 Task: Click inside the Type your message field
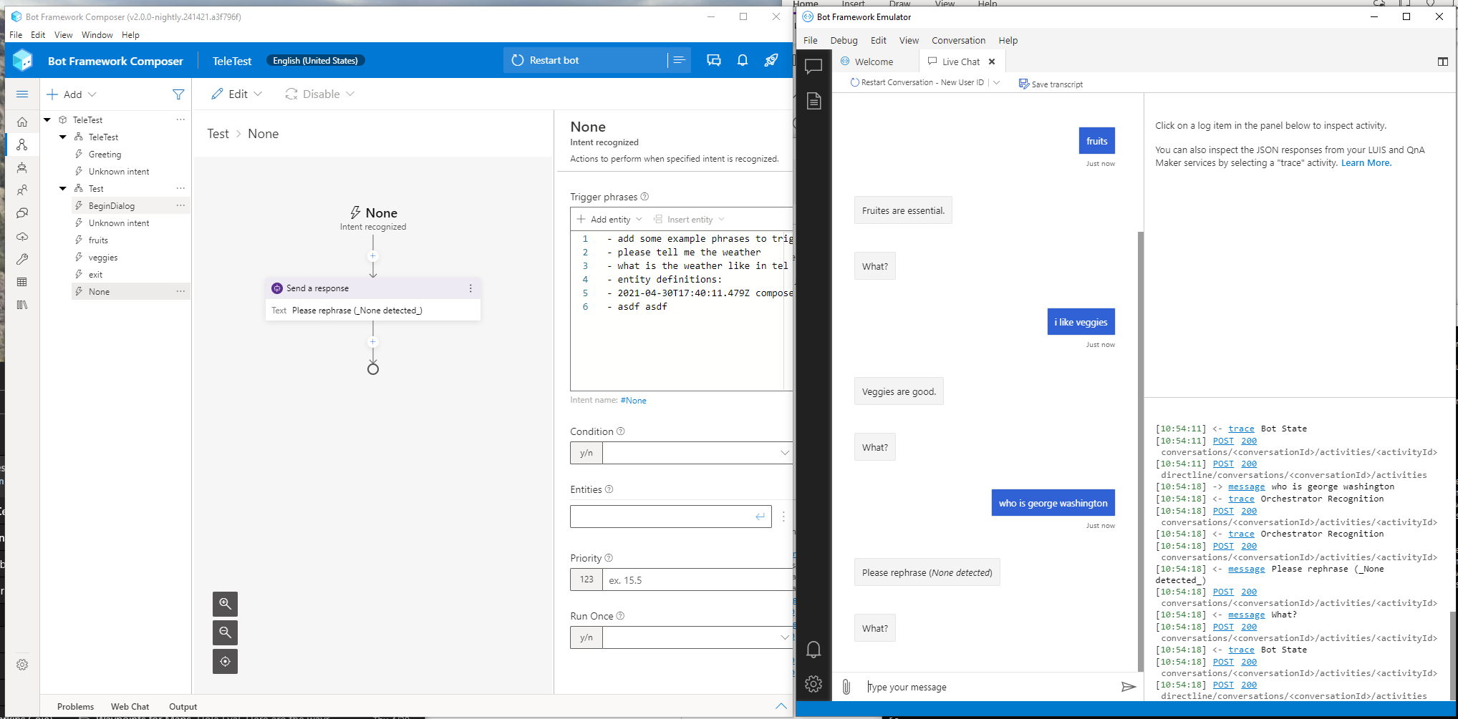[x=967, y=686]
